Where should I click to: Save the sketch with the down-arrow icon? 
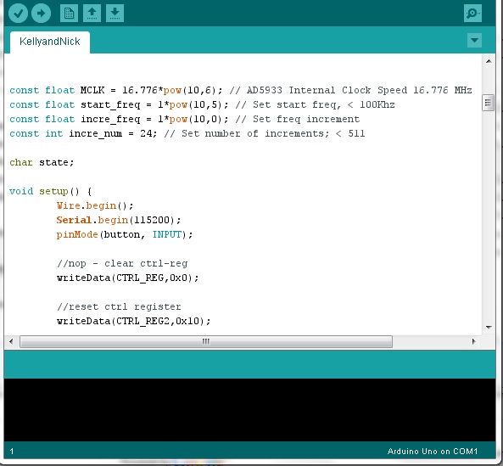click(115, 14)
